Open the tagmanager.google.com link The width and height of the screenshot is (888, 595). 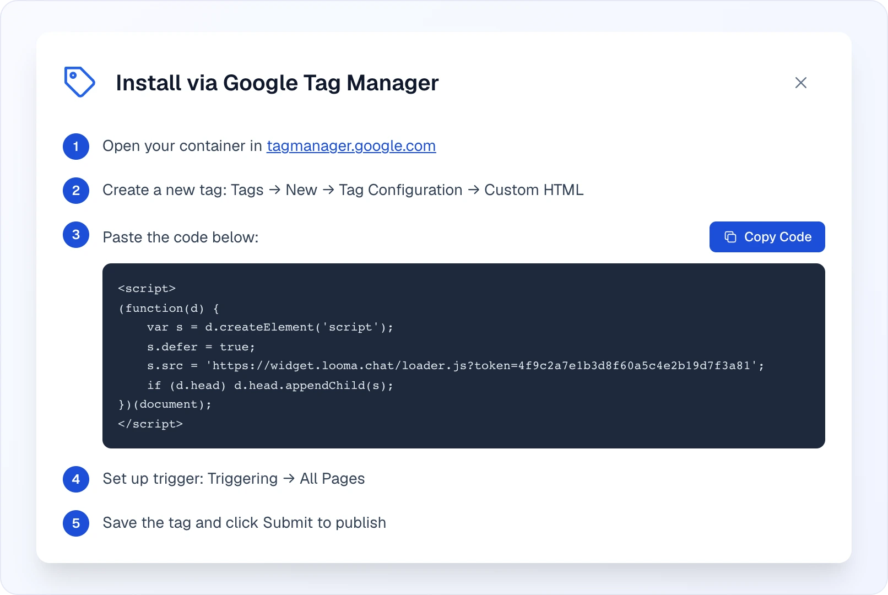pos(351,146)
